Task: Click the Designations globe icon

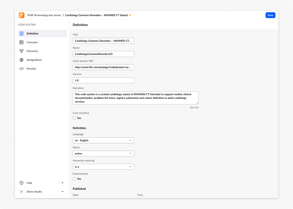Action: coord(21,60)
